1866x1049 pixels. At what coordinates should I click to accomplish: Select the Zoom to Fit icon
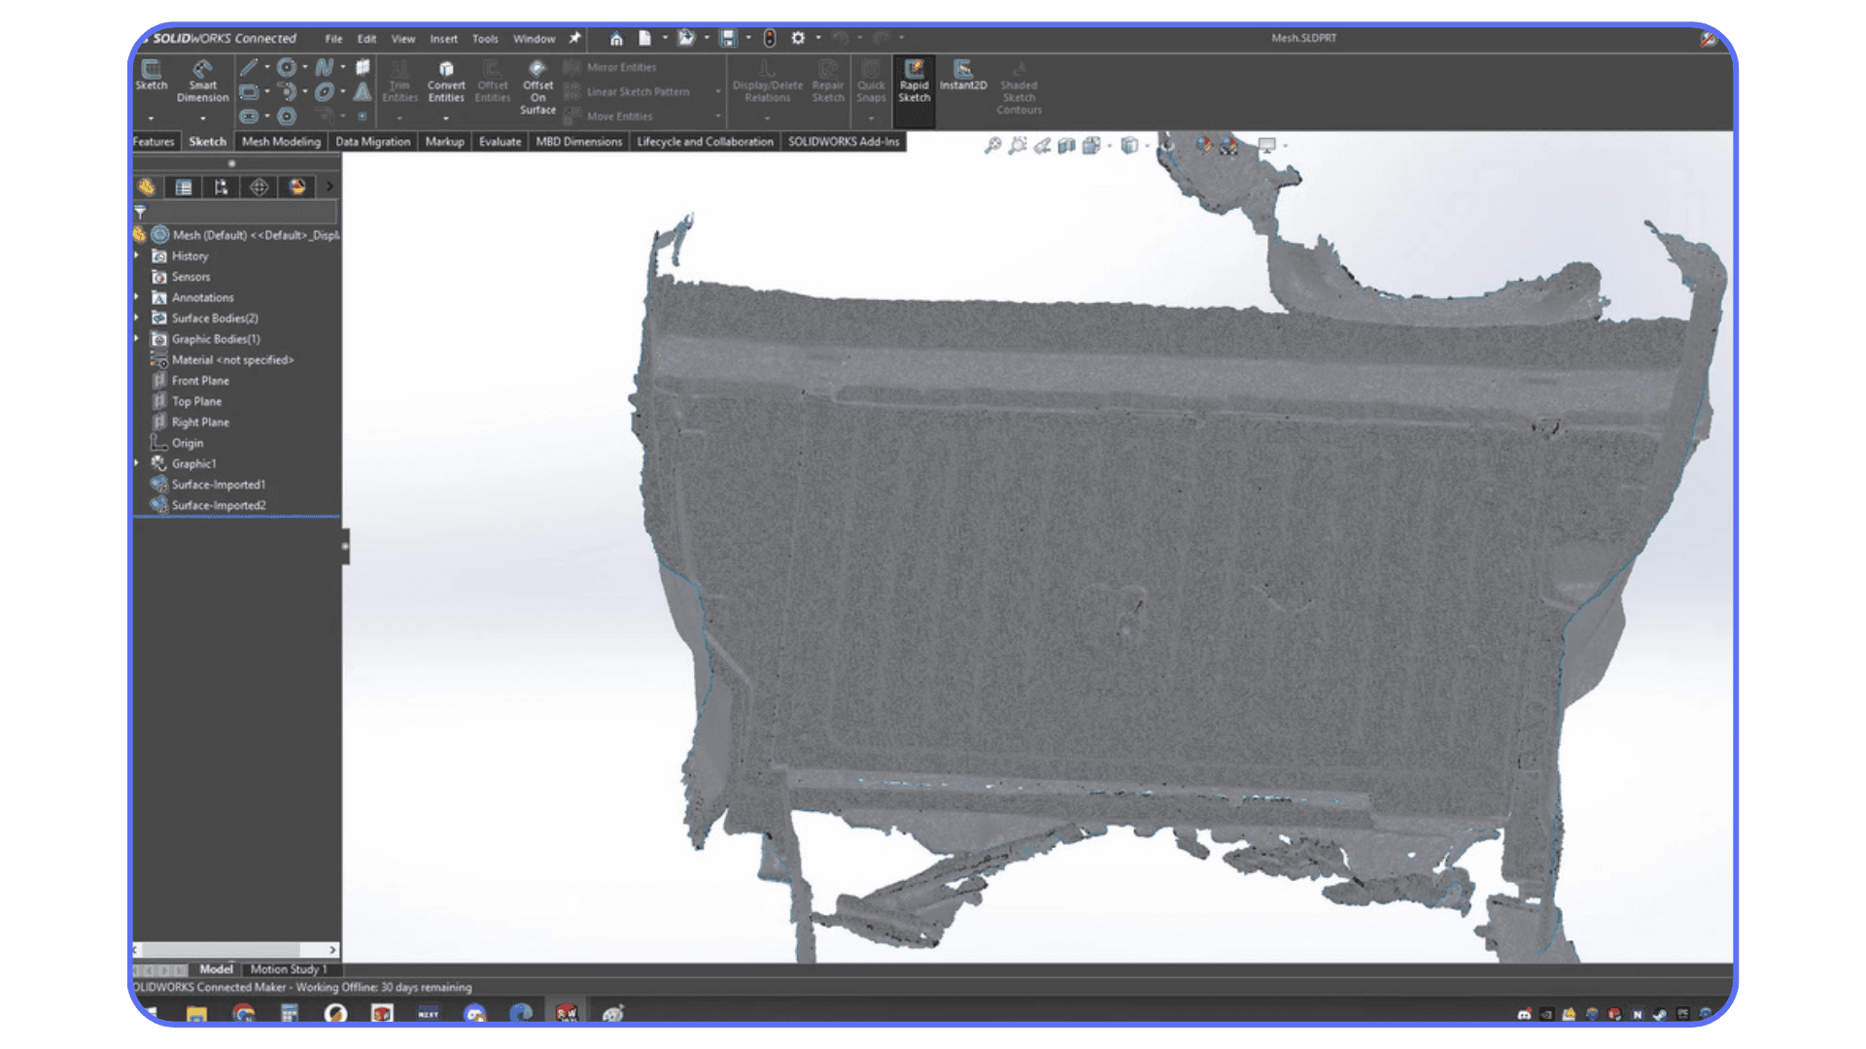click(x=991, y=144)
